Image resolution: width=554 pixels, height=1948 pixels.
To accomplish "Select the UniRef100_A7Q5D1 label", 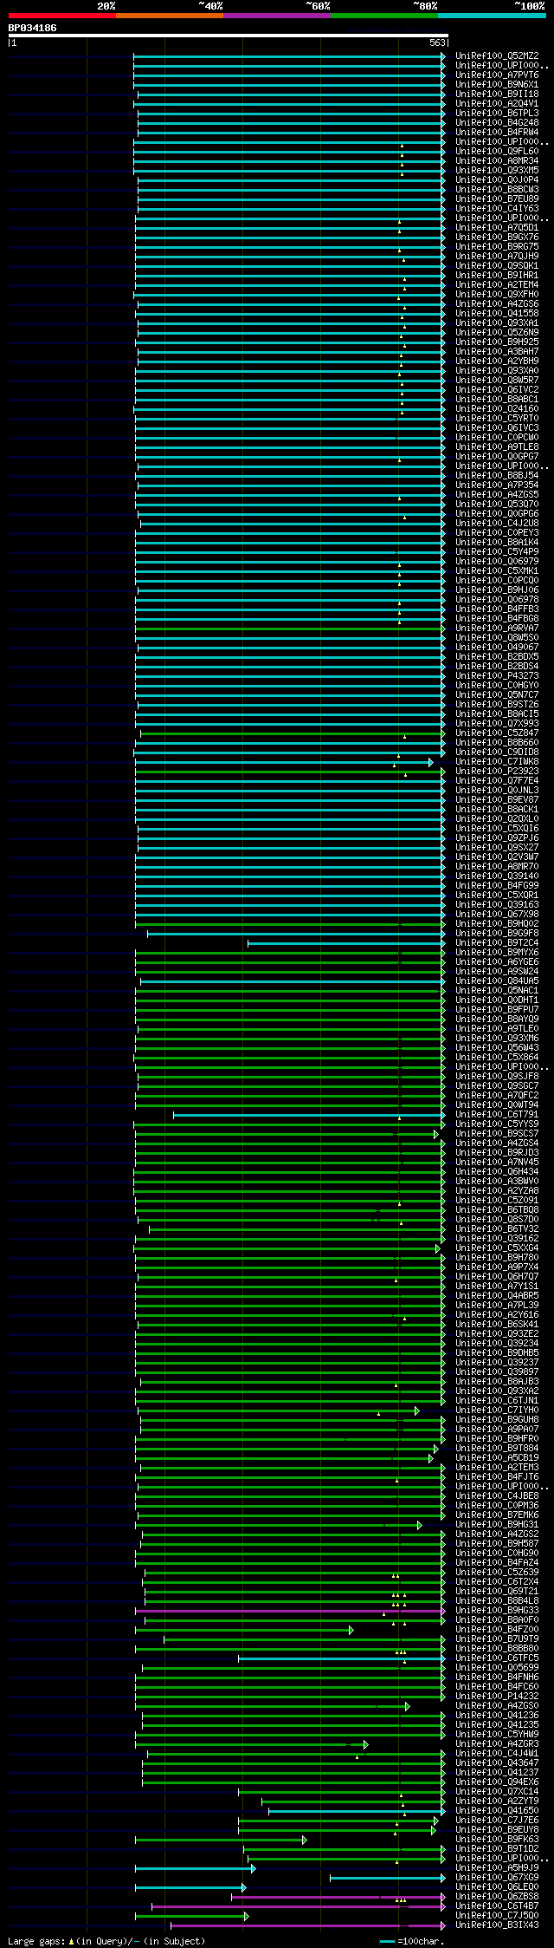I will coord(497,227).
